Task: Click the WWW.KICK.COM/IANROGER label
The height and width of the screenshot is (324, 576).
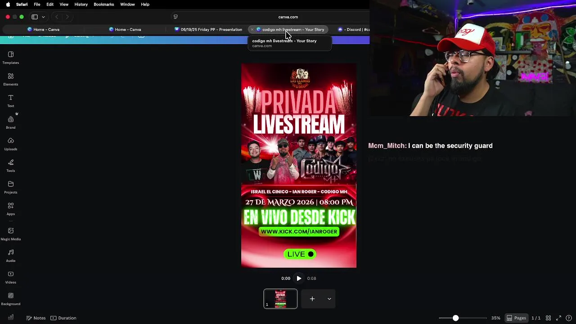Action: pyautogui.click(x=299, y=232)
